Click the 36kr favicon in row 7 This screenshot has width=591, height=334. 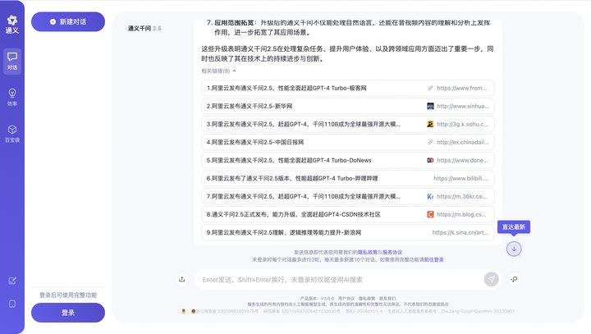click(430, 196)
